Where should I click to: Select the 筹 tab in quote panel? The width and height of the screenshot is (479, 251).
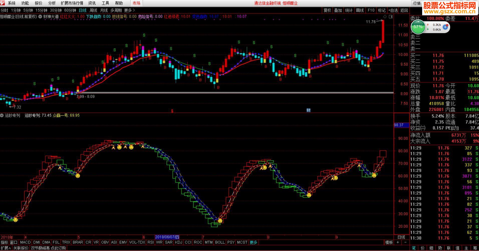[x=475, y=248]
